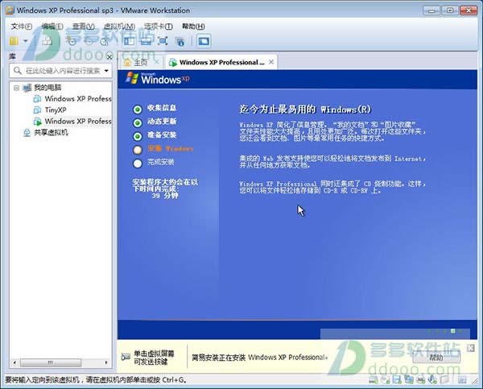Select 共享虚拟机 in the library

click(51, 132)
